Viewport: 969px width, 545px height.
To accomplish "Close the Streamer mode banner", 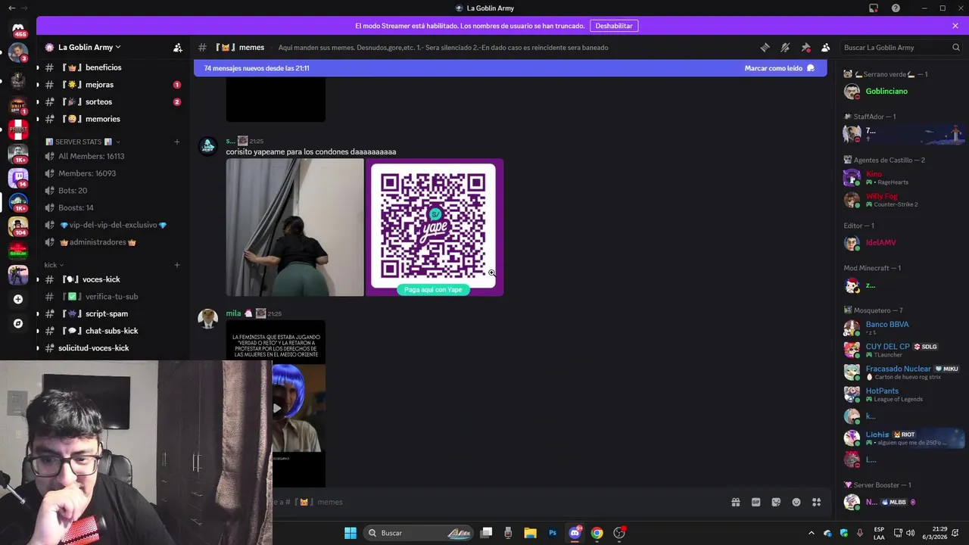I will [955, 26].
